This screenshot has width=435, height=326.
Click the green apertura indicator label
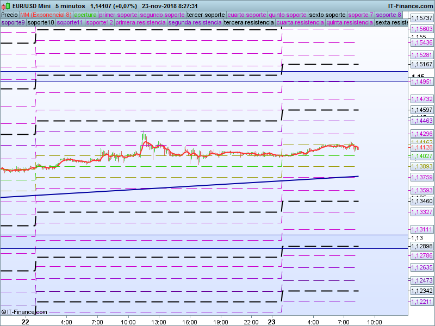(x=85, y=15)
